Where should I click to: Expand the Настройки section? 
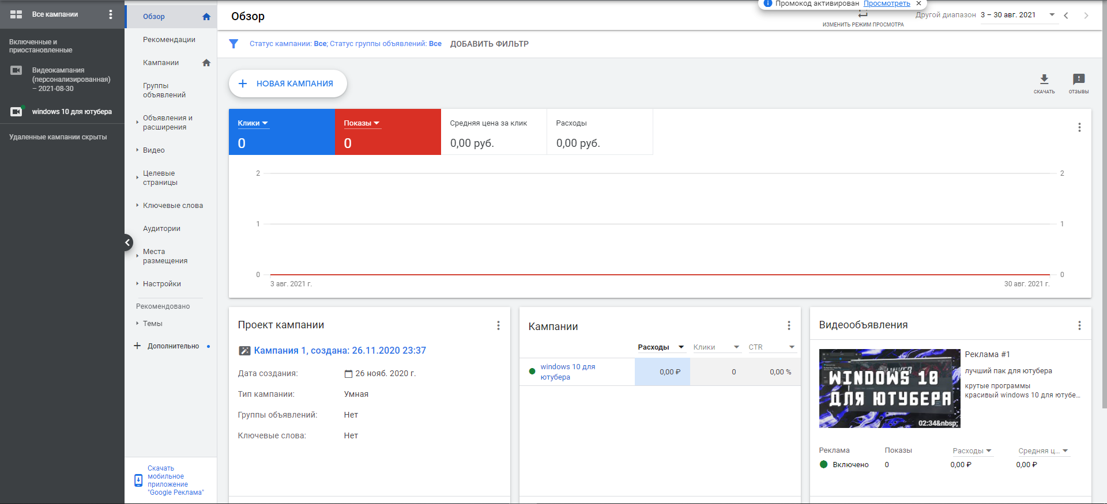pyautogui.click(x=137, y=284)
